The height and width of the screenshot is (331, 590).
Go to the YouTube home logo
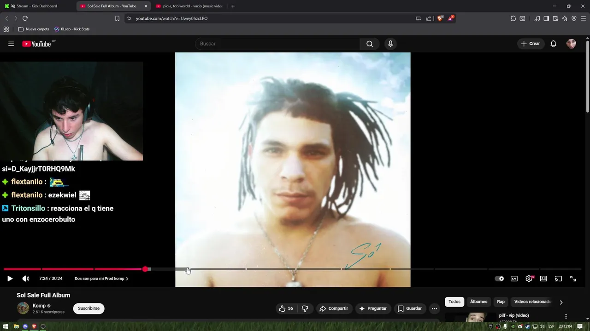pos(37,44)
